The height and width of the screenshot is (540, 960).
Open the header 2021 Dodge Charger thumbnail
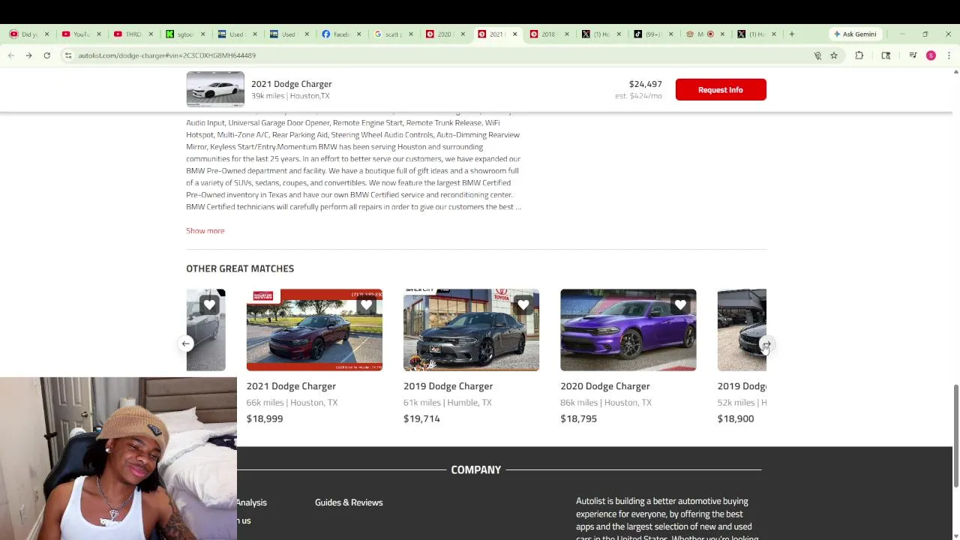pyautogui.click(x=215, y=89)
